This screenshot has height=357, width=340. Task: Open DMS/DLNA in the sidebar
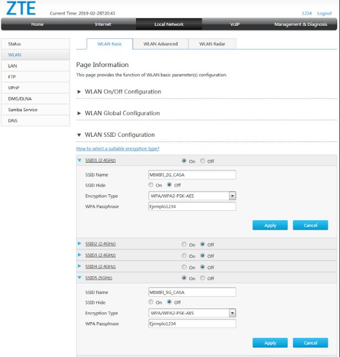(35, 99)
